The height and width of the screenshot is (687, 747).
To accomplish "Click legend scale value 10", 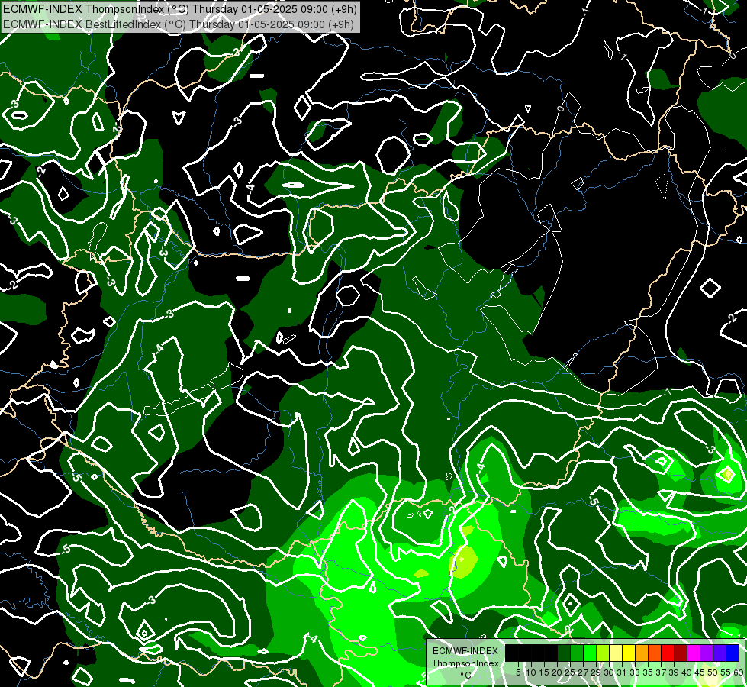I will click(x=531, y=672).
